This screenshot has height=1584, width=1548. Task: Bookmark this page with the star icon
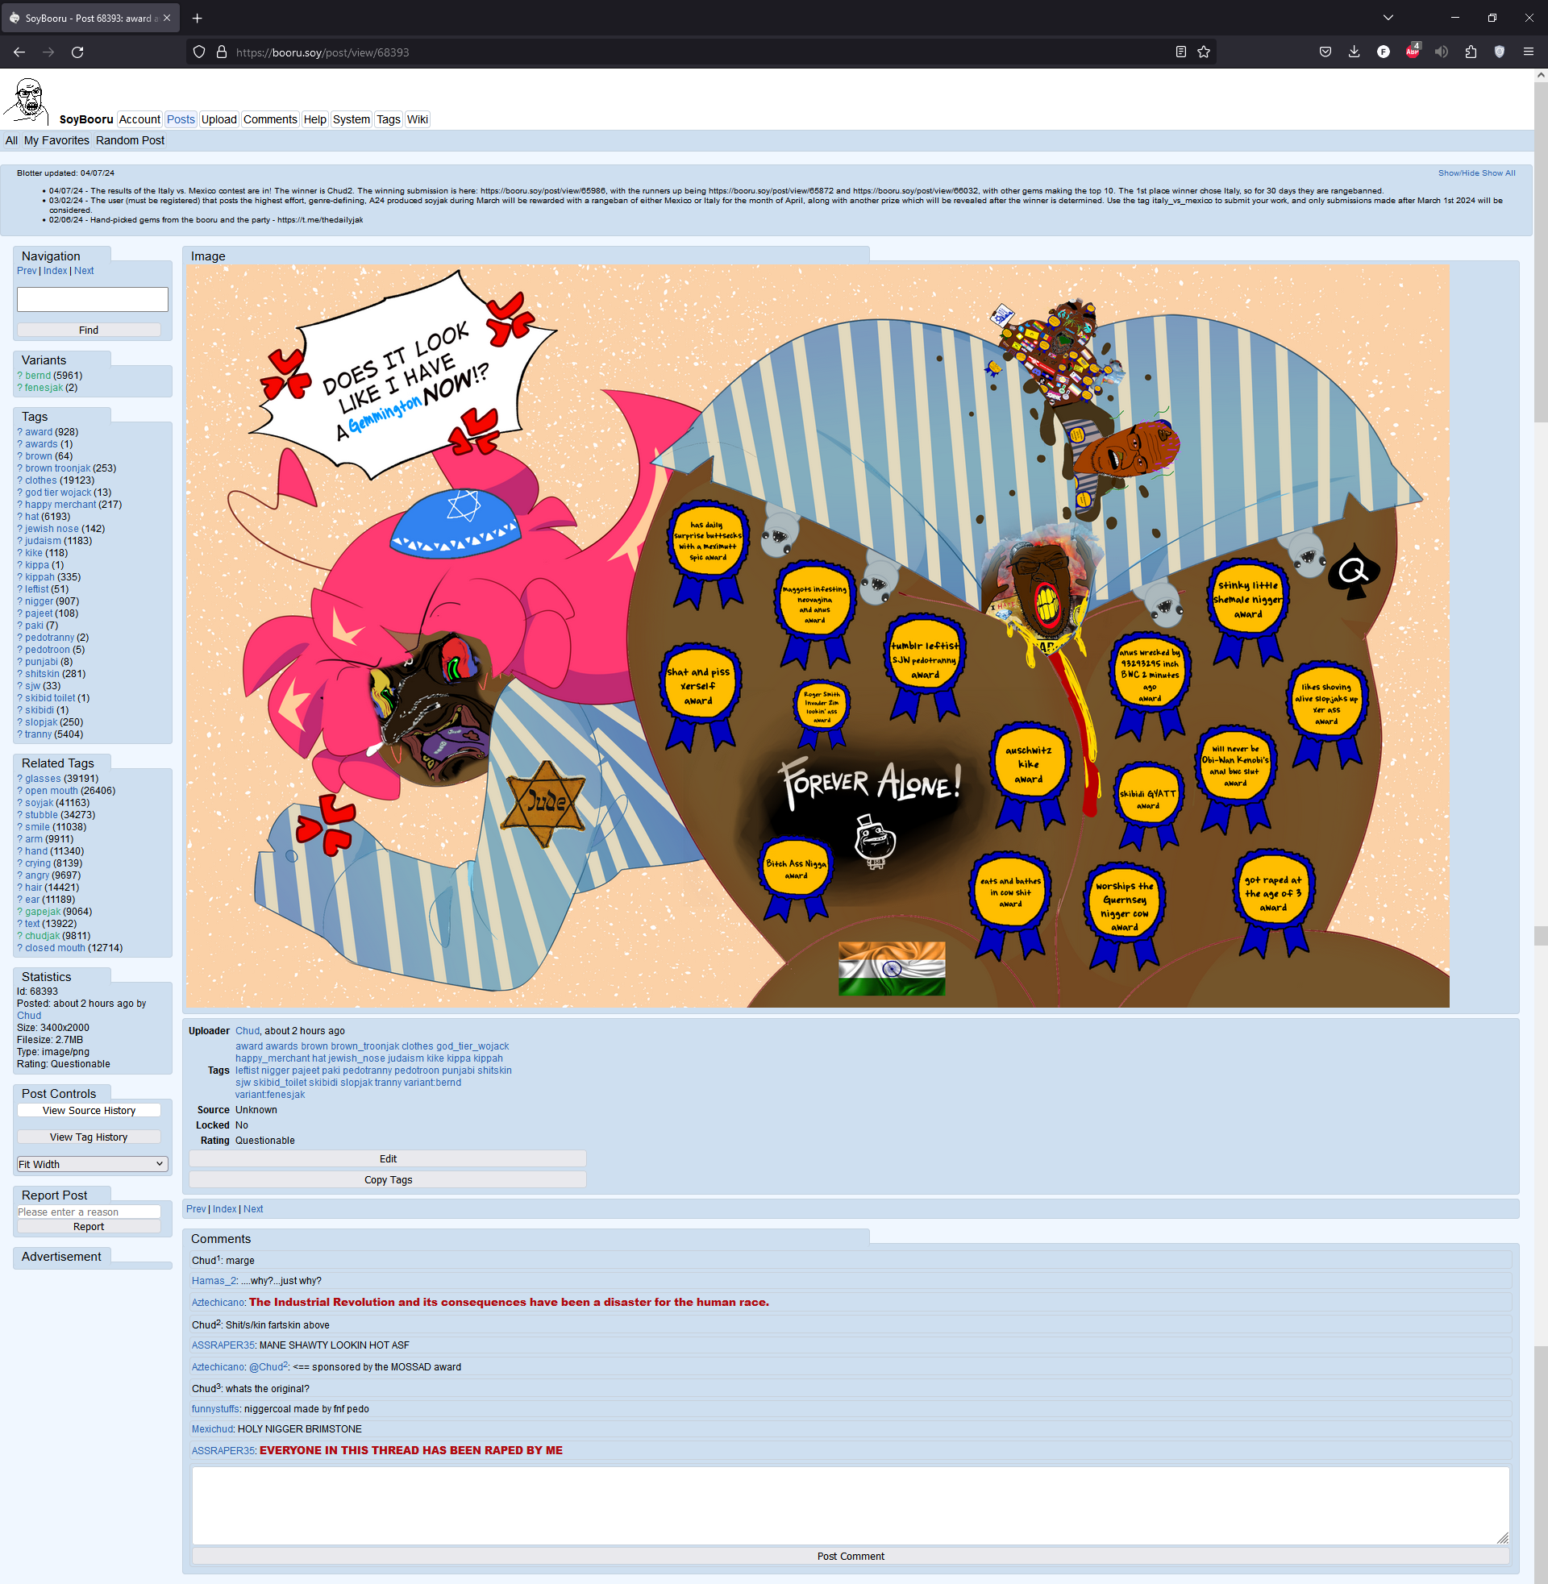click(1203, 52)
